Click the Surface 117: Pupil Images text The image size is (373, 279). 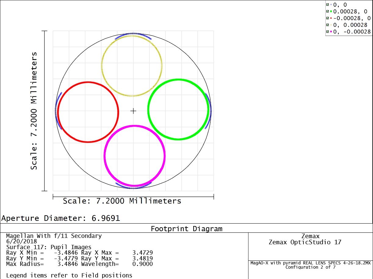(x=49, y=247)
